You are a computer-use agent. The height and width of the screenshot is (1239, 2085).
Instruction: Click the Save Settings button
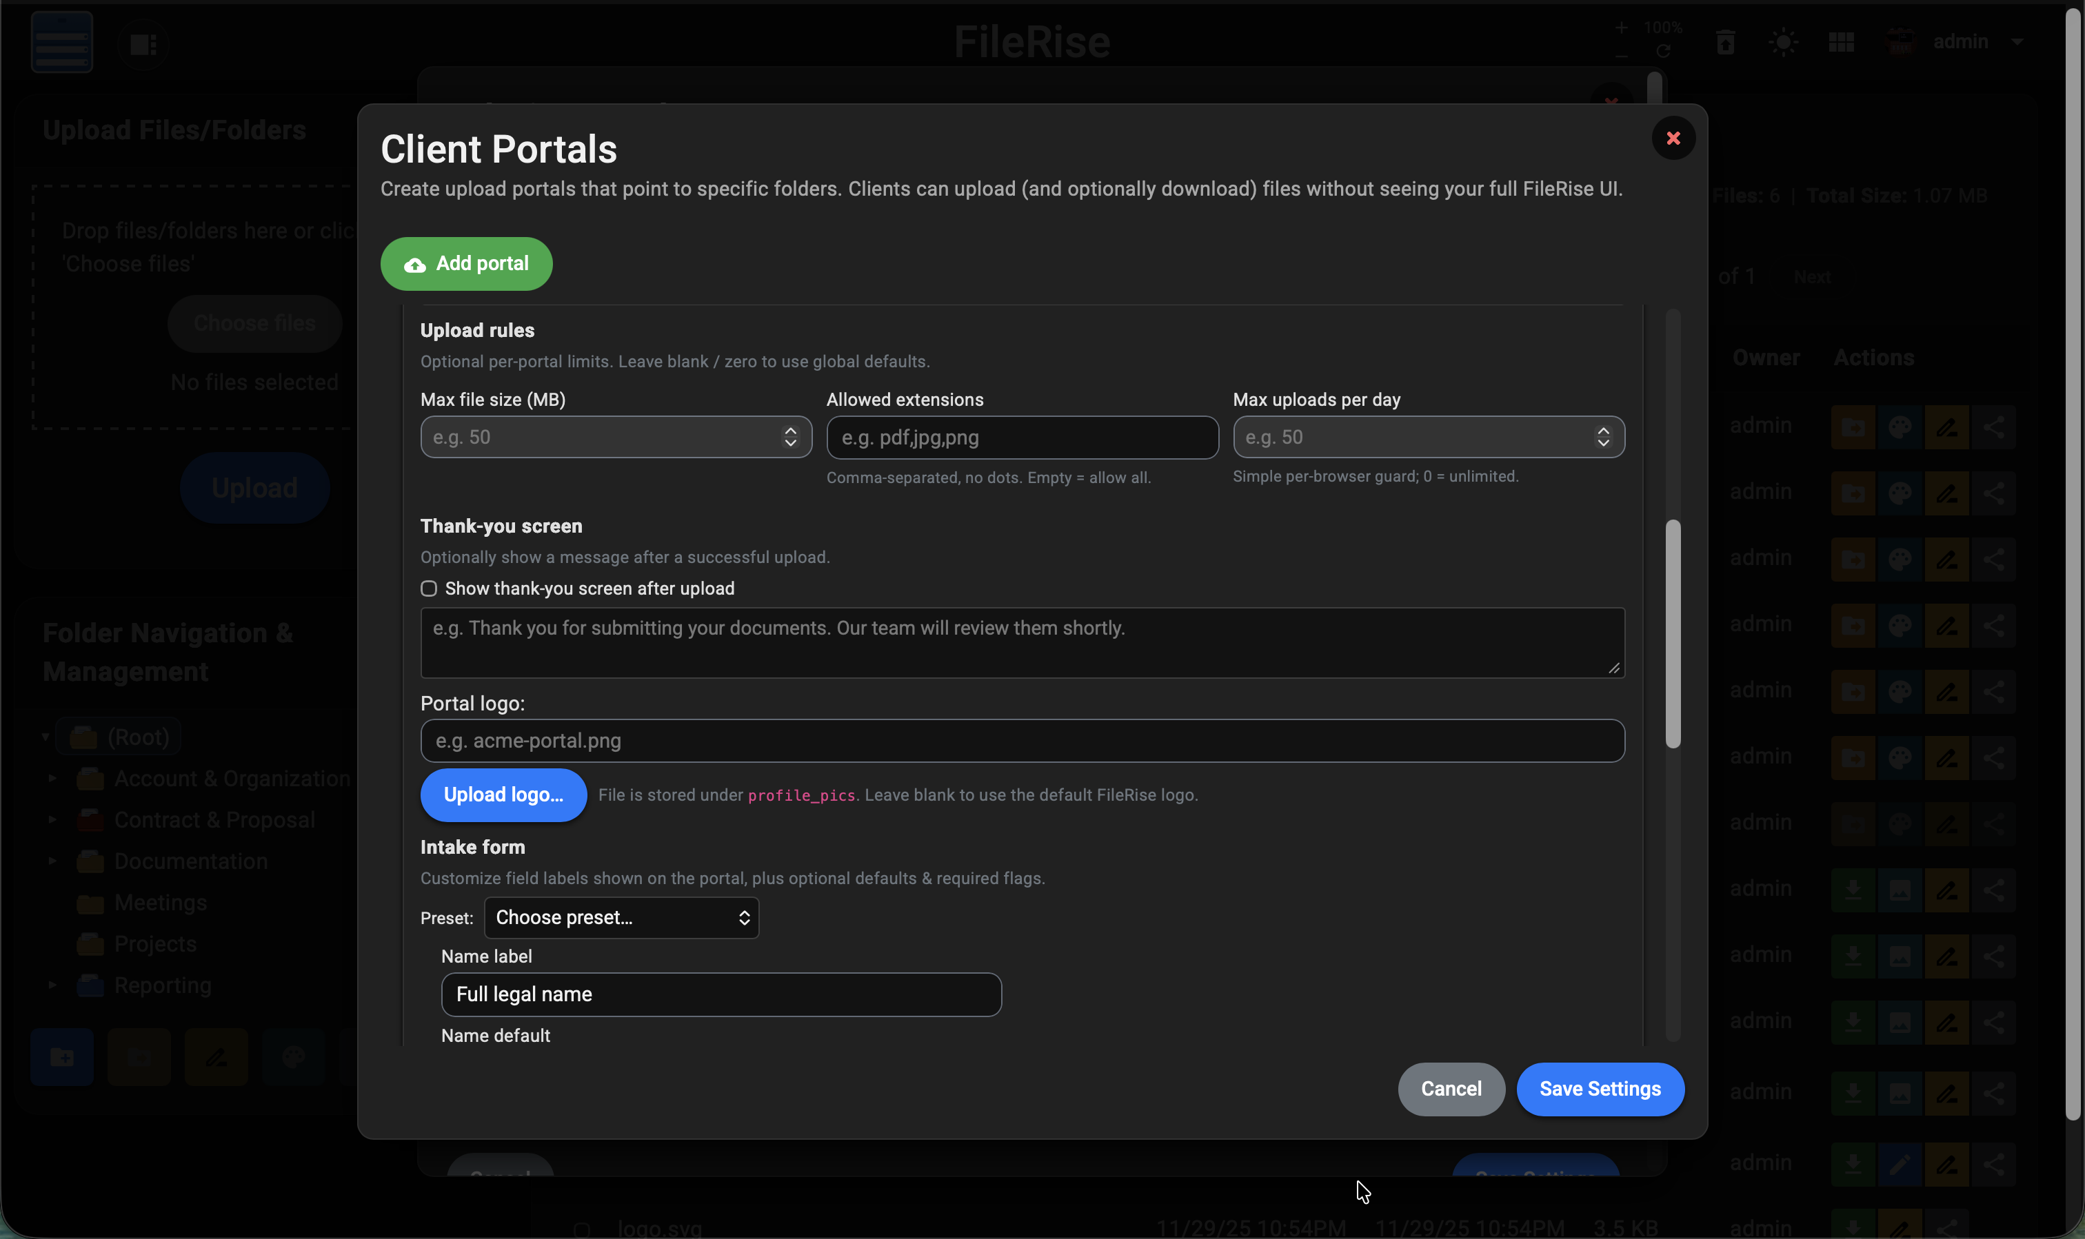[x=1600, y=1089]
